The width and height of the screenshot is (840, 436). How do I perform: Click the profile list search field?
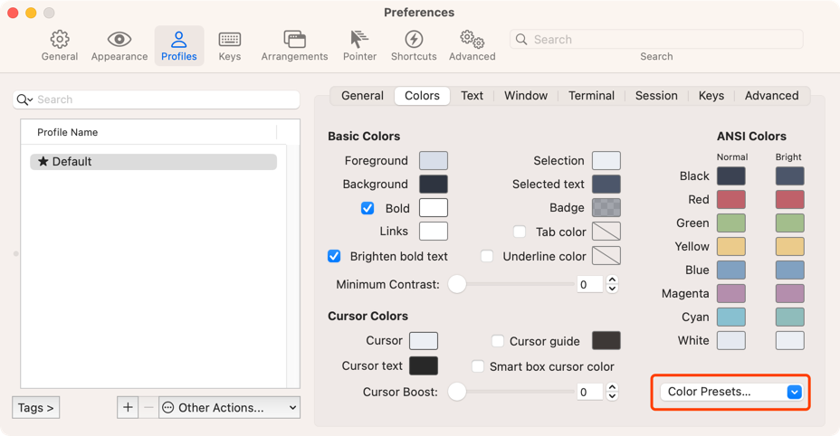pos(157,100)
